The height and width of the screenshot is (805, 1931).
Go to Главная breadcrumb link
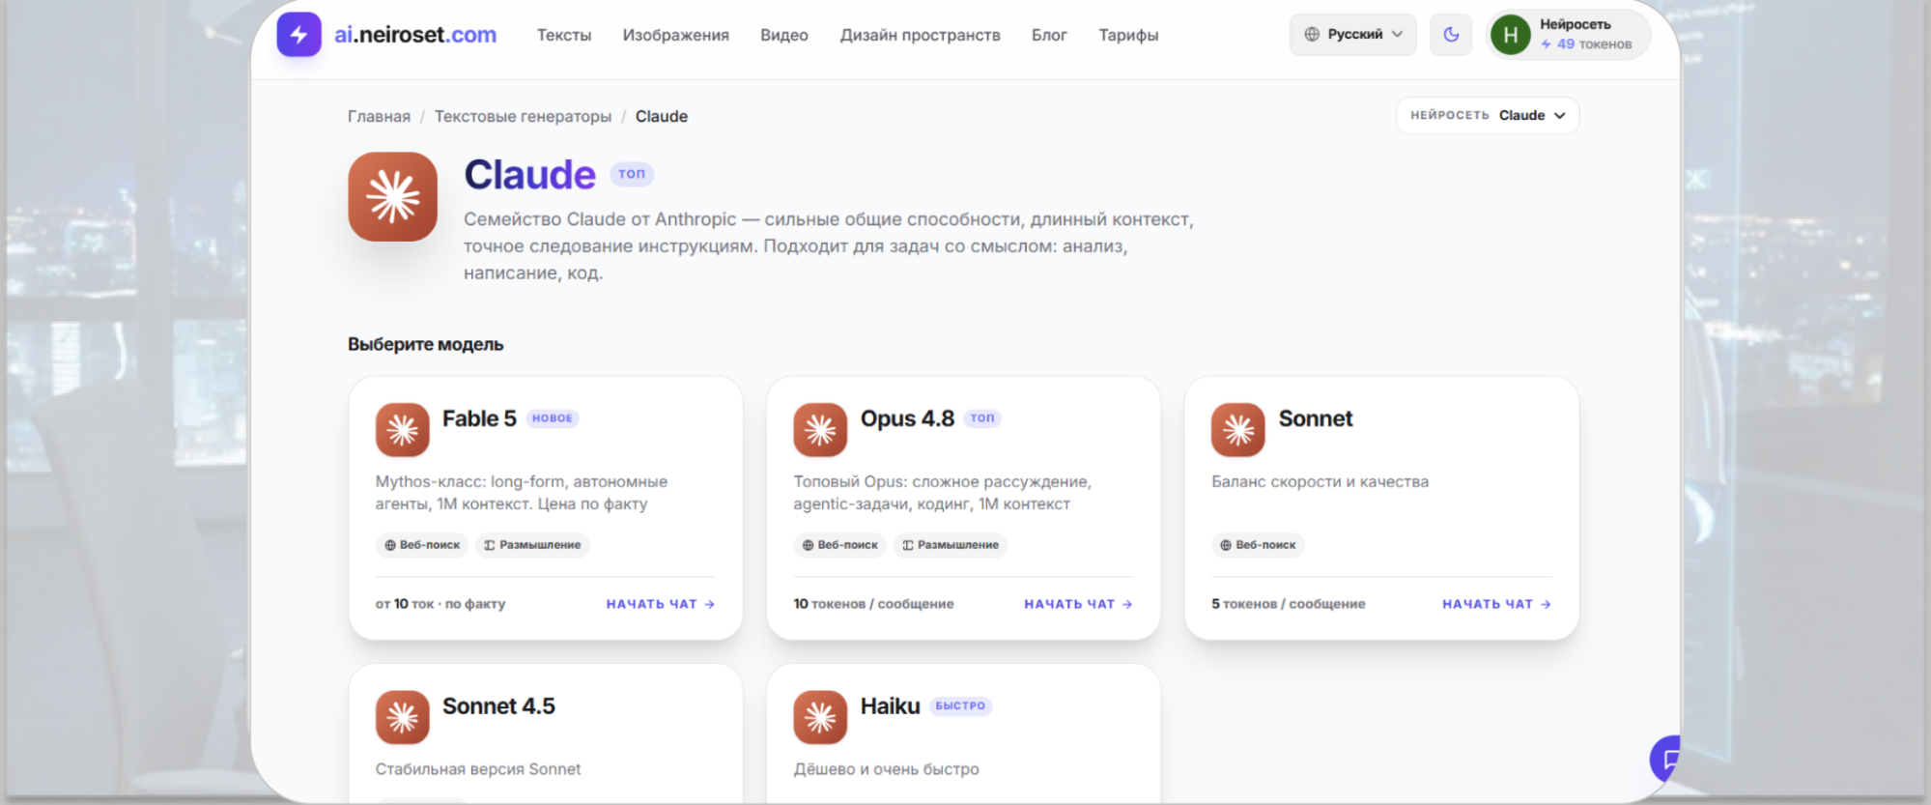[x=379, y=116]
